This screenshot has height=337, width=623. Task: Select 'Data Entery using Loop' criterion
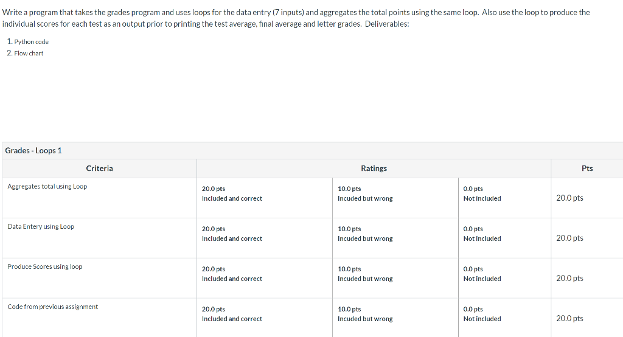click(x=41, y=226)
